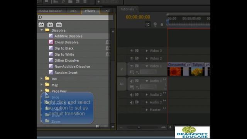Expand the Master track

click(147, 110)
